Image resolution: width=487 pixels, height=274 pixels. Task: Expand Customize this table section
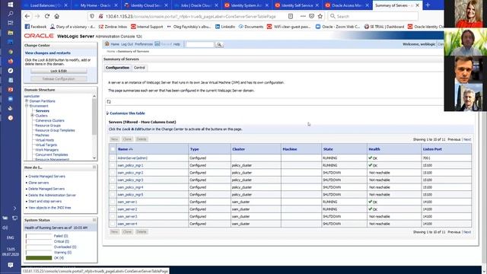click(127, 113)
